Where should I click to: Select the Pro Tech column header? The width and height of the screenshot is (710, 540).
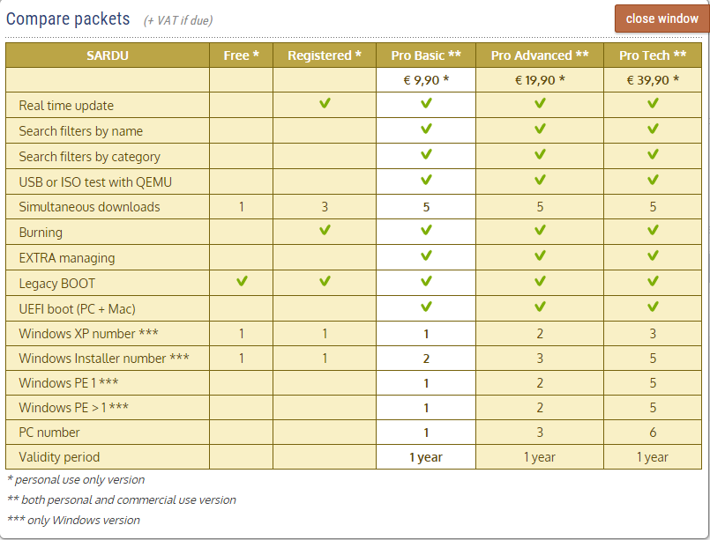coord(653,55)
